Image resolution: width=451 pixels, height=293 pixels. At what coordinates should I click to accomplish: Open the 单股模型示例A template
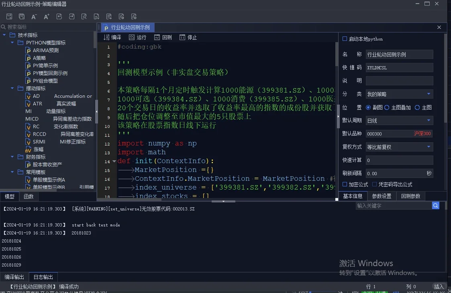click(x=45, y=180)
